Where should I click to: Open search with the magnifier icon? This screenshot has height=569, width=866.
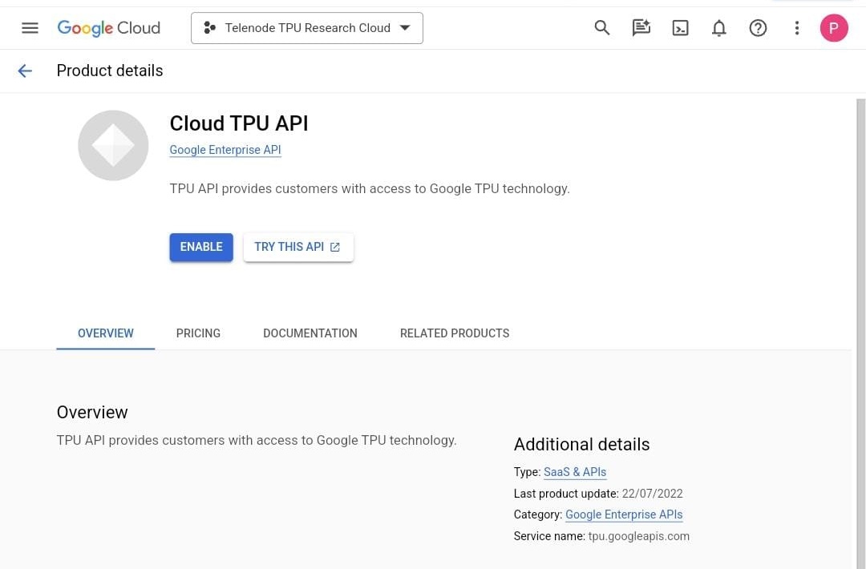(602, 27)
